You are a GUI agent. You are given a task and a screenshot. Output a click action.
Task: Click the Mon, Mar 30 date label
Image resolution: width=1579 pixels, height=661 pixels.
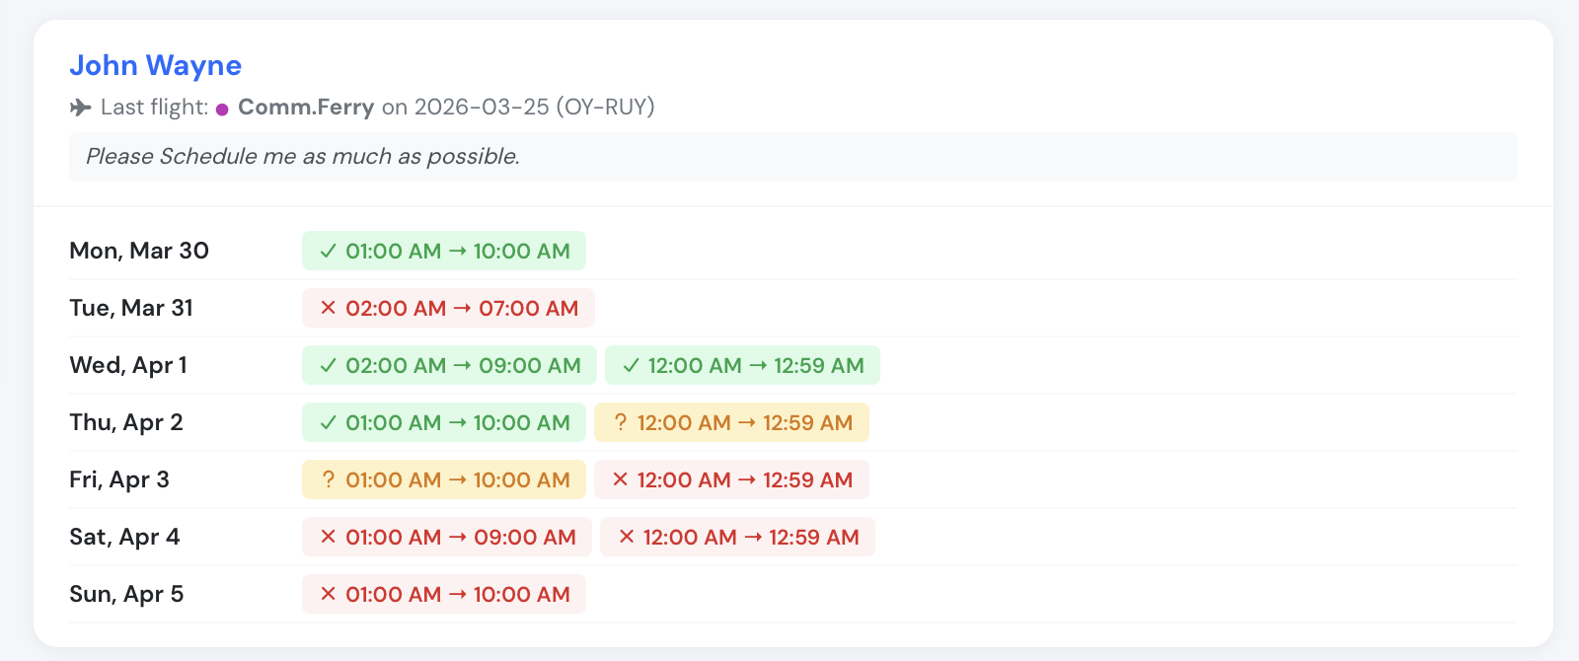click(139, 251)
